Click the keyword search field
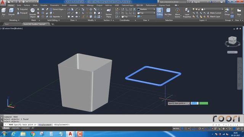The width and height of the screenshot is (244, 137). [x=173, y=2]
